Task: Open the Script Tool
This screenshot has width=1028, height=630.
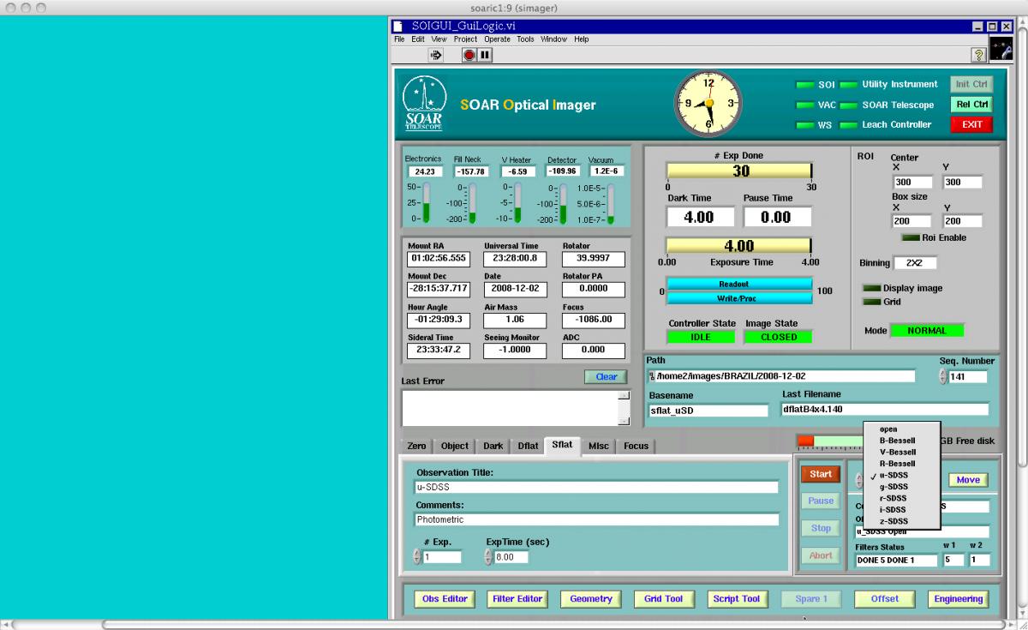Action: [737, 599]
